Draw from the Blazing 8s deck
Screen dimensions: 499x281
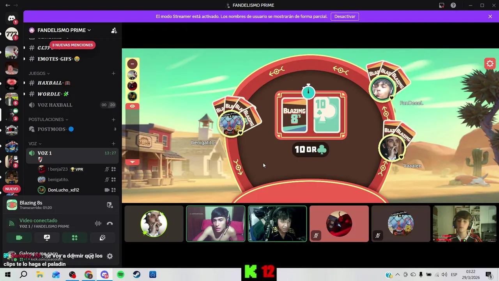(294, 116)
